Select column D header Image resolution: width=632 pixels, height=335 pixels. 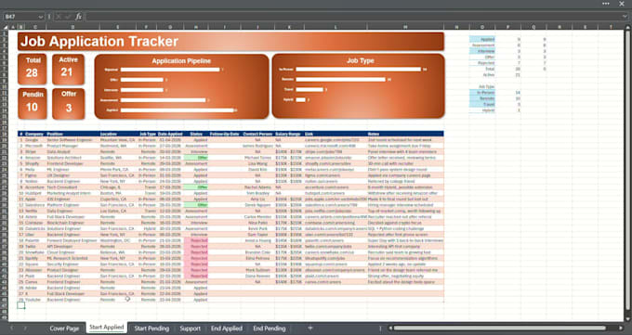pos(72,27)
